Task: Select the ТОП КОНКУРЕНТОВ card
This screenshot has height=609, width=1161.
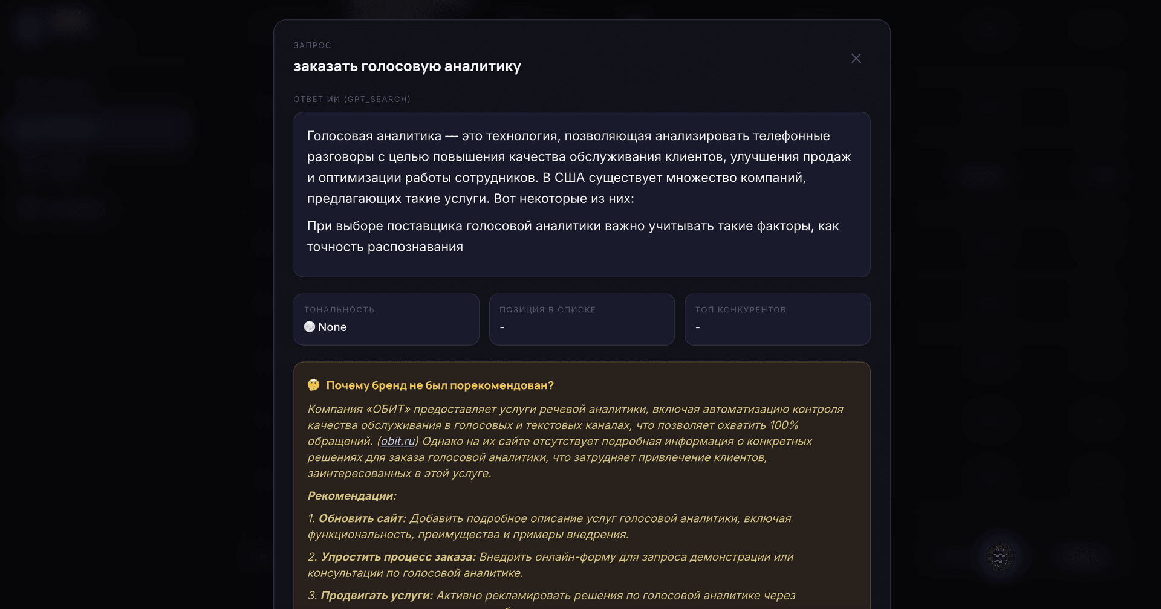Action: tap(777, 319)
